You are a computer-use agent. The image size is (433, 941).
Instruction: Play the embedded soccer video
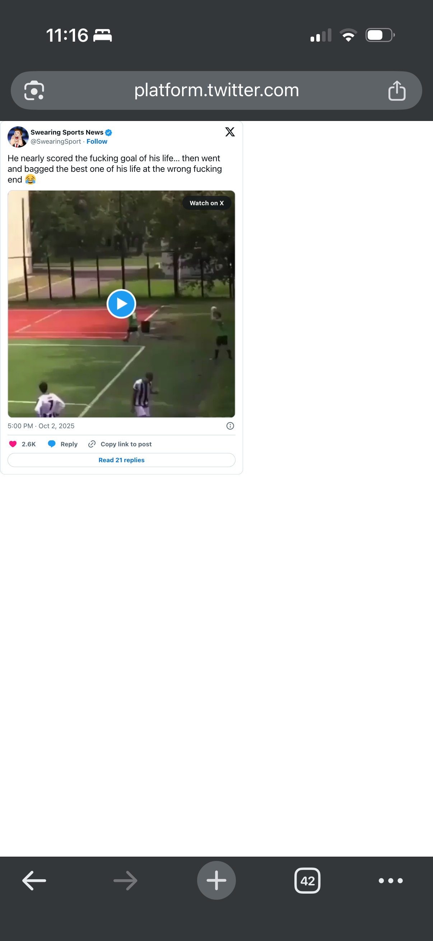click(121, 304)
